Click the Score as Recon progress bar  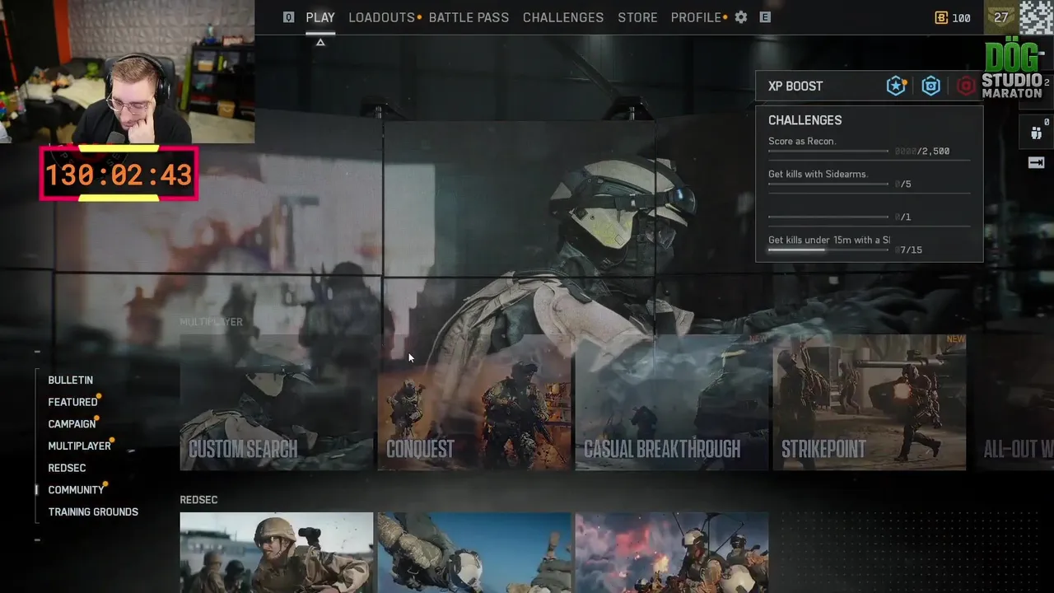828,151
